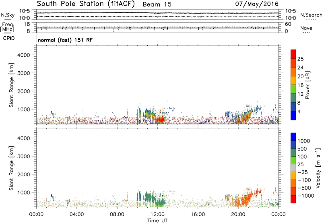Click the red high-power echo near 12:00
The width and height of the screenshot is (322, 223).
coord(161,119)
